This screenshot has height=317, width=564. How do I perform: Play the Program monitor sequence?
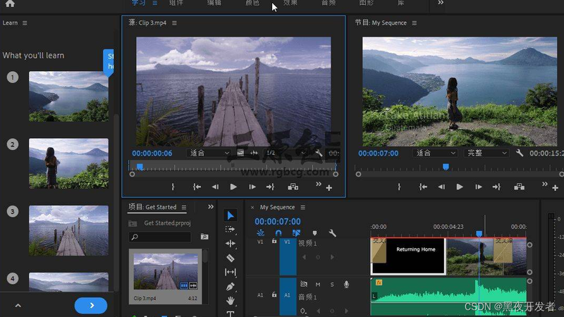pos(460,187)
